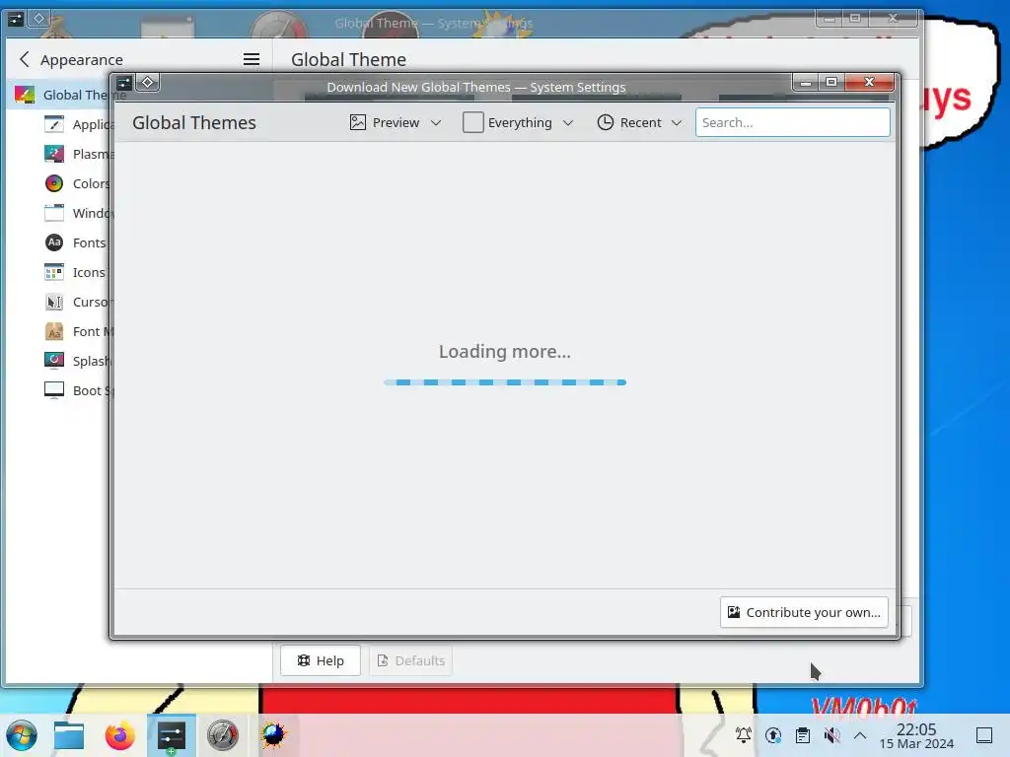This screenshot has width=1010, height=757.
Task: Click the globe splash icon on taskbar
Action: (x=274, y=735)
